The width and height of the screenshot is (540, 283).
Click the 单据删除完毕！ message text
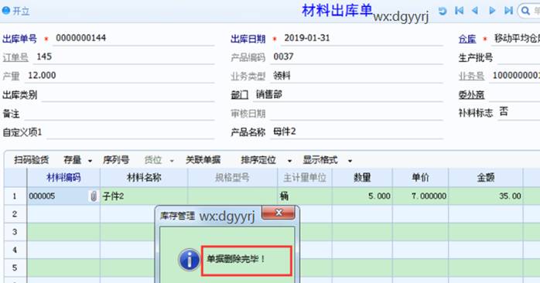click(235, 259)
